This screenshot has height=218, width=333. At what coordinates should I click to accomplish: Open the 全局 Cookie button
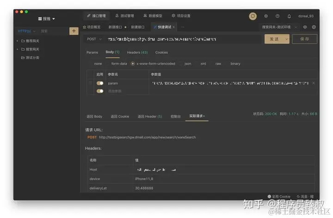pyautogui.click(x=279, y=196)
